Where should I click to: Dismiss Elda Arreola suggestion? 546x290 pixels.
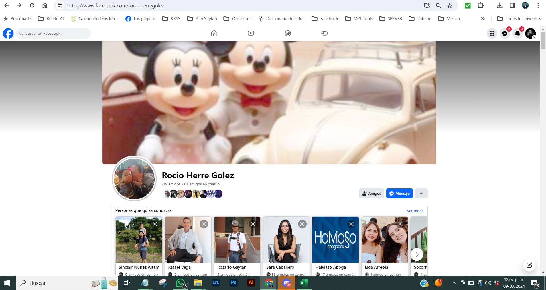point(400,224)
